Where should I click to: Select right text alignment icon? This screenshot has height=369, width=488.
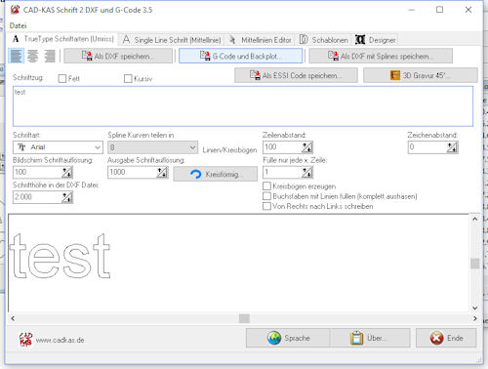click(49, 56)
